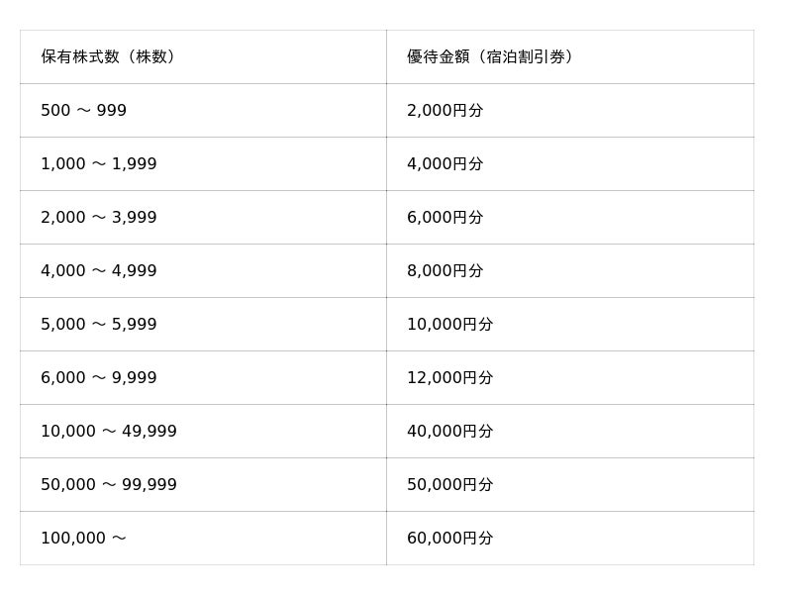Select the 500 ～ 999 cell
This screenshot has width=792, height=595.
tap(84, 111)
